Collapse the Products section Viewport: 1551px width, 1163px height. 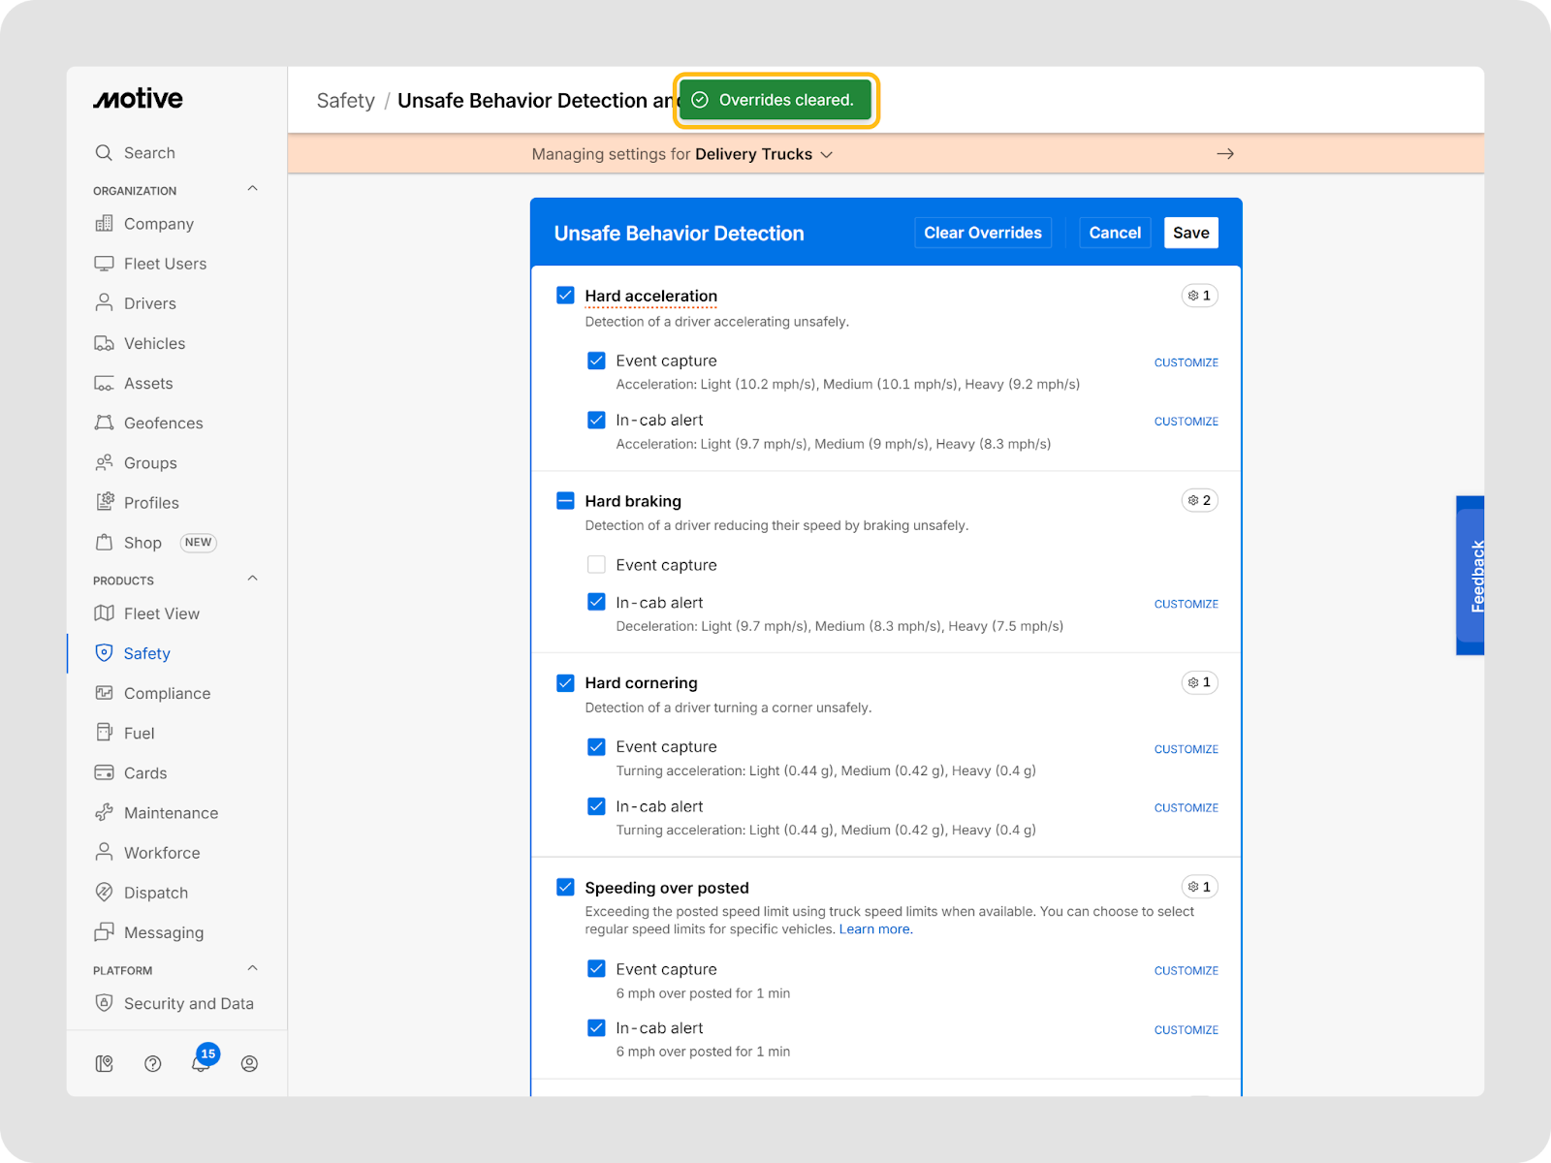click(x=252, y=579)
